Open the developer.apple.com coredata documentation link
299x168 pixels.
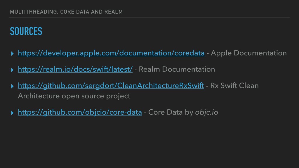coord(111,53)
